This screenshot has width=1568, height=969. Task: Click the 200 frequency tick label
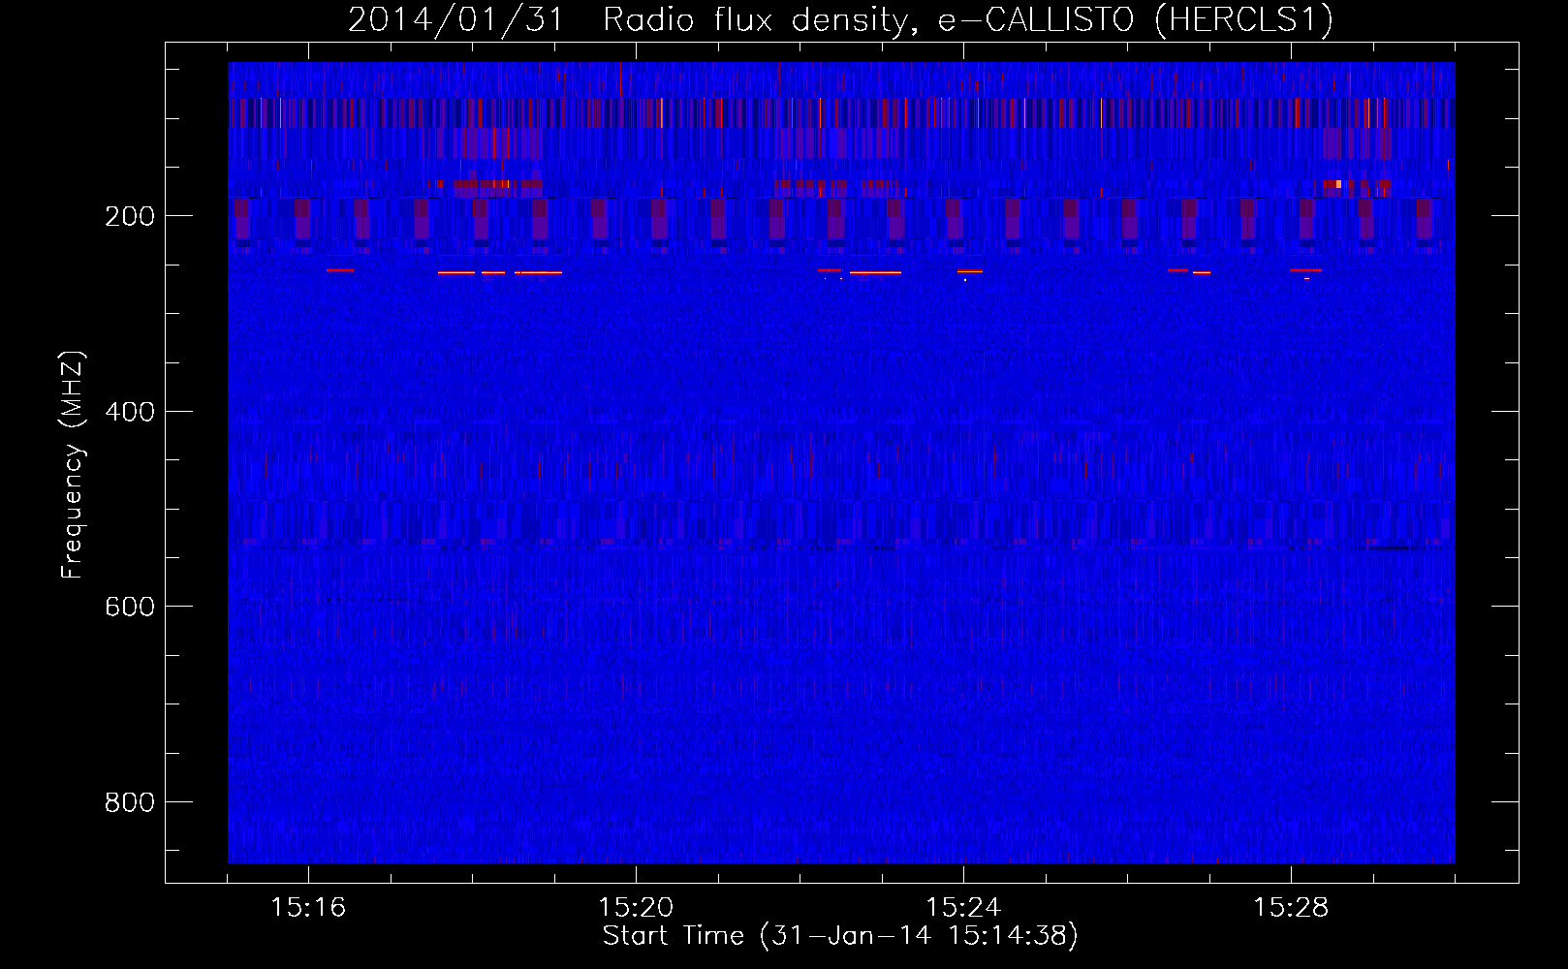(129, 216)
